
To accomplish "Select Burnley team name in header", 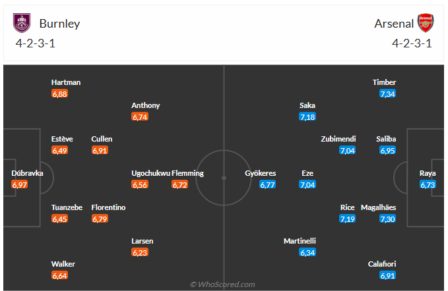I will pos(59,24).
